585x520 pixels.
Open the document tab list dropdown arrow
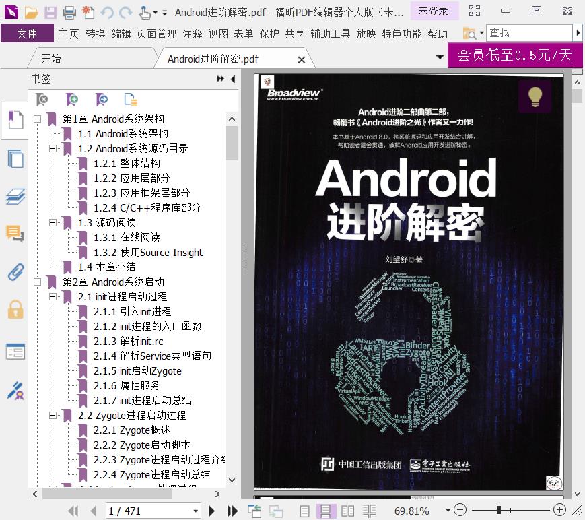coord(440,57)
